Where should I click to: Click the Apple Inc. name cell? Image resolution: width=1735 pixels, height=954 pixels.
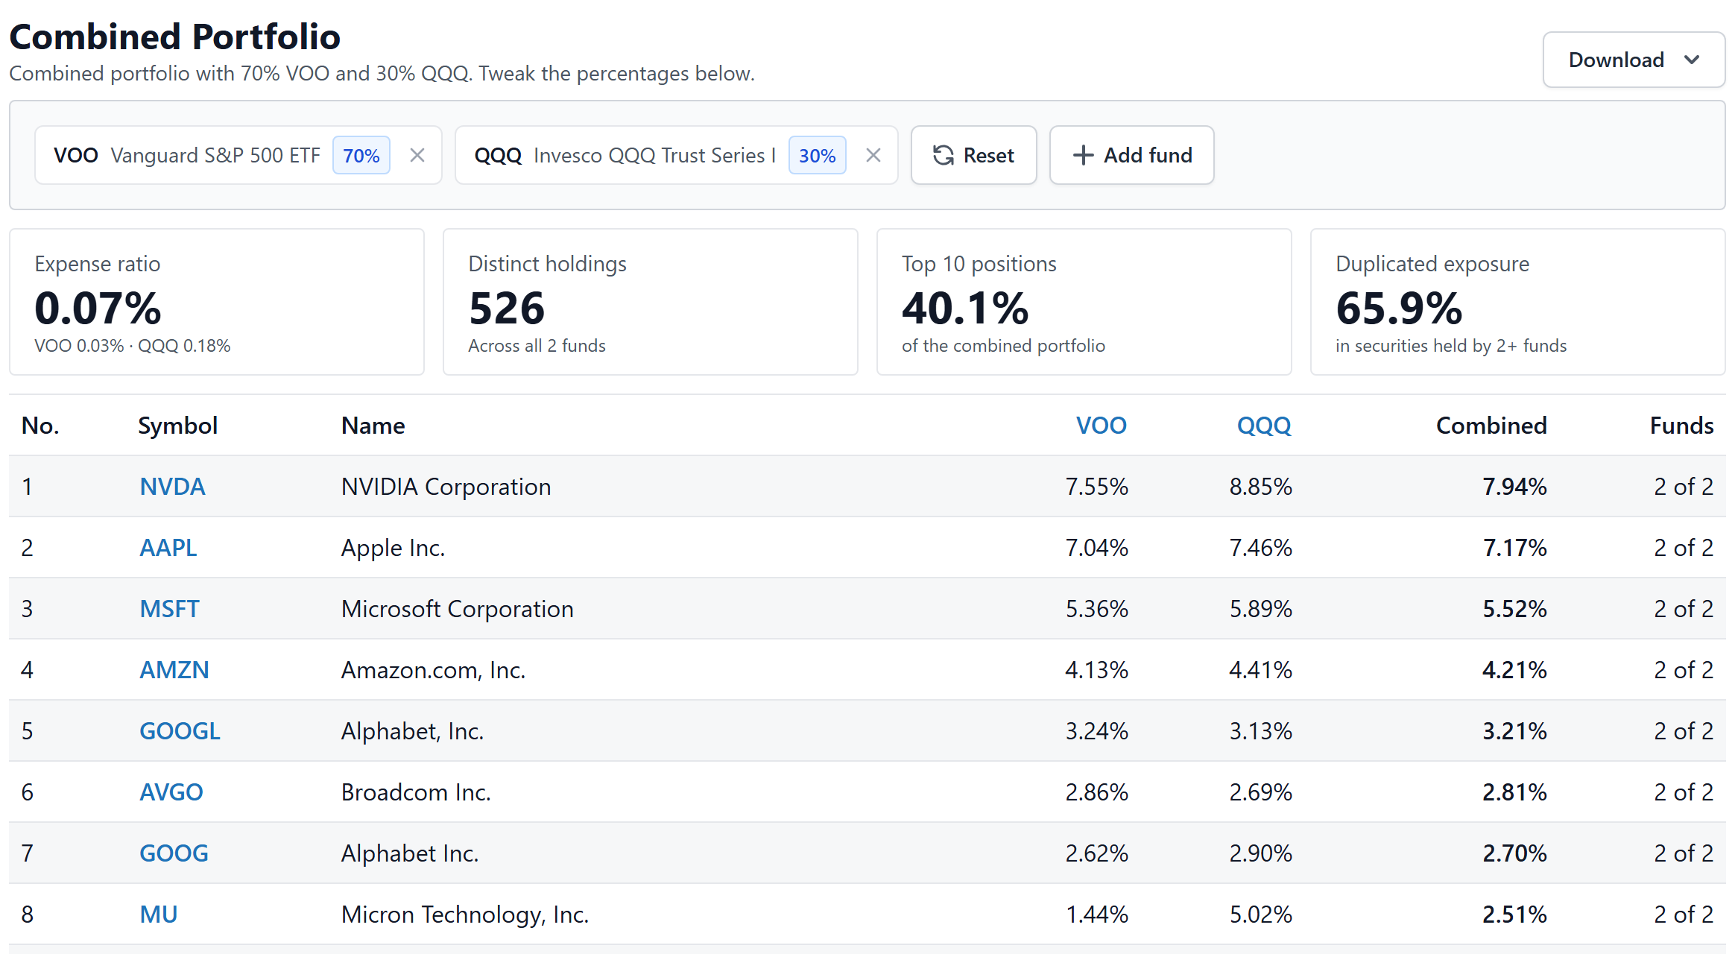pyautogui.click(x=393, y=548)
